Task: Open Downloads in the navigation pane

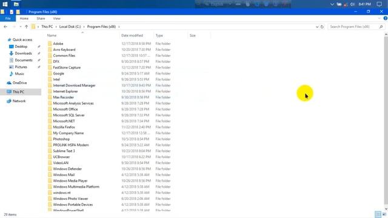Action: pyautogui.click(x=23, y=53)
